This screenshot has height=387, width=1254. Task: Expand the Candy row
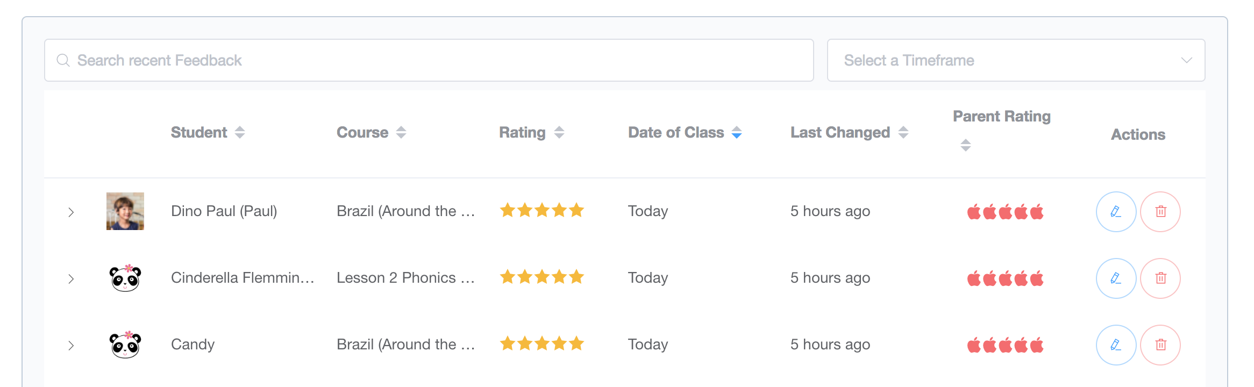click(71, 345)
